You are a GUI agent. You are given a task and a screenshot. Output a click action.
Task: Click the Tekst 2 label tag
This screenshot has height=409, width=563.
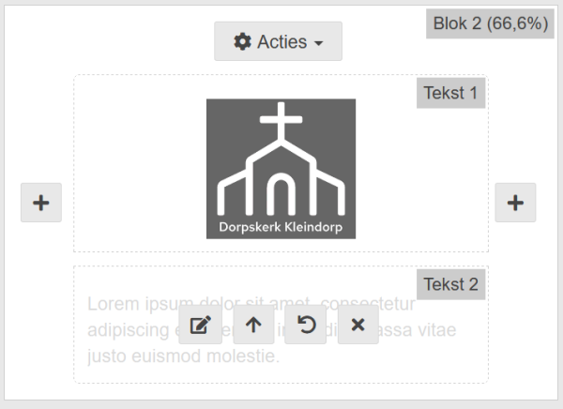(450, 284)
